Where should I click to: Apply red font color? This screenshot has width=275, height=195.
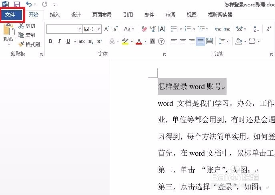coord(139,41)
